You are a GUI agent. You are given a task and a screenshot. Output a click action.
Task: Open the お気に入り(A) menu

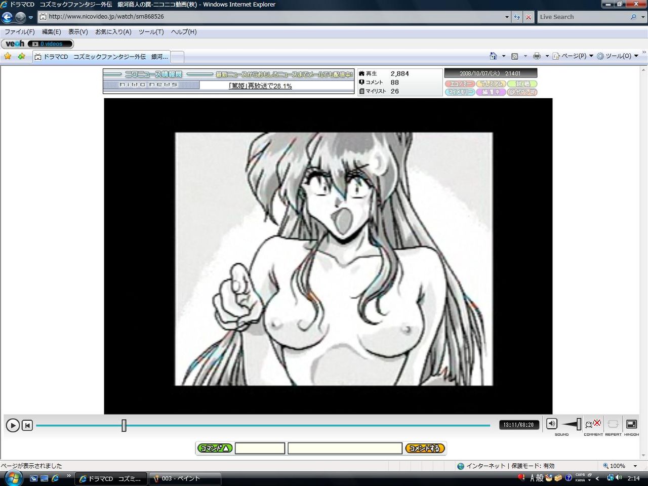[x=113, y=31]
